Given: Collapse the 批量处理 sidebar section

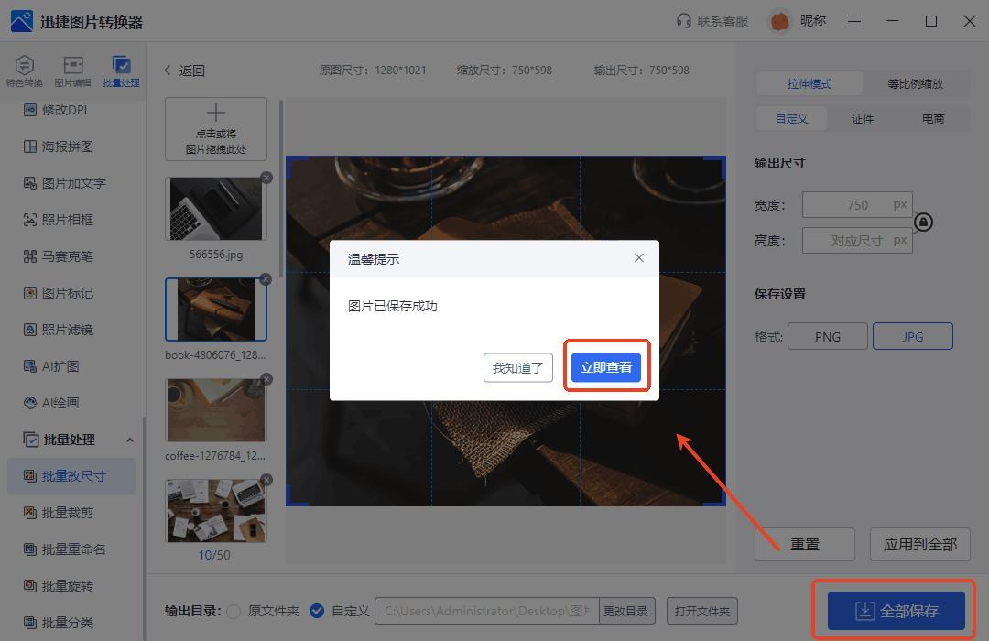Looking at the screenshot, I should tap(129, 440).
